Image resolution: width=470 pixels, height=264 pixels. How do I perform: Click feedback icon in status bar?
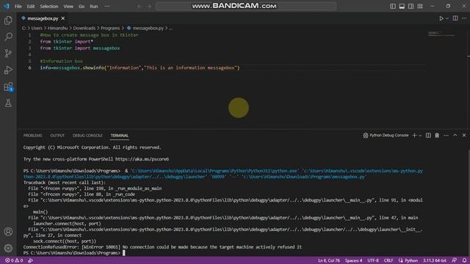pyautogui.click(x=455, y=260)
